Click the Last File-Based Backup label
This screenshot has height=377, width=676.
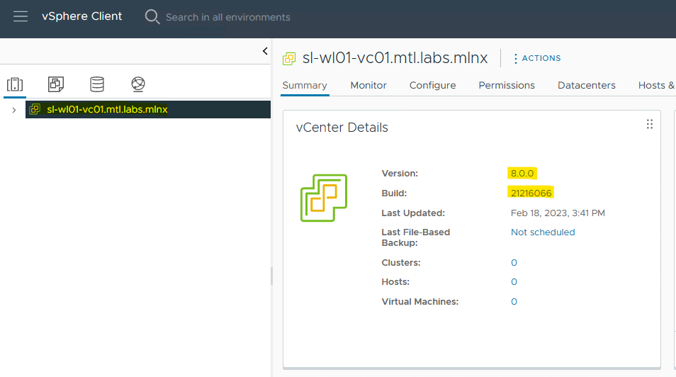416,237
